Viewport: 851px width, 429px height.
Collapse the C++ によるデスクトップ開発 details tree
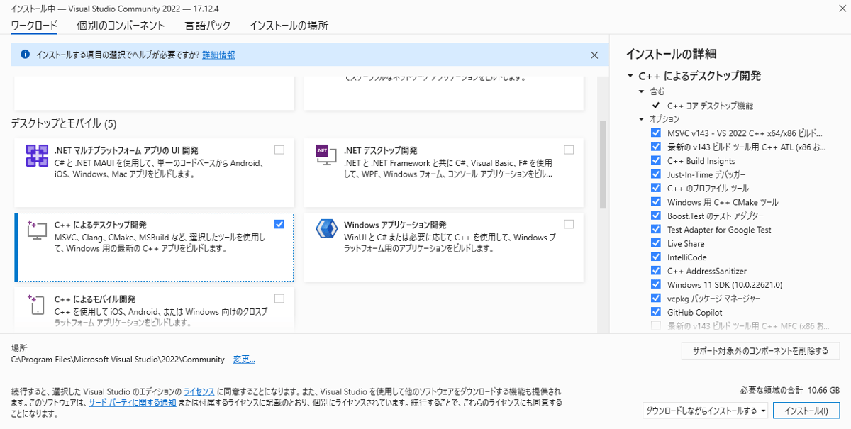(630, 76)
